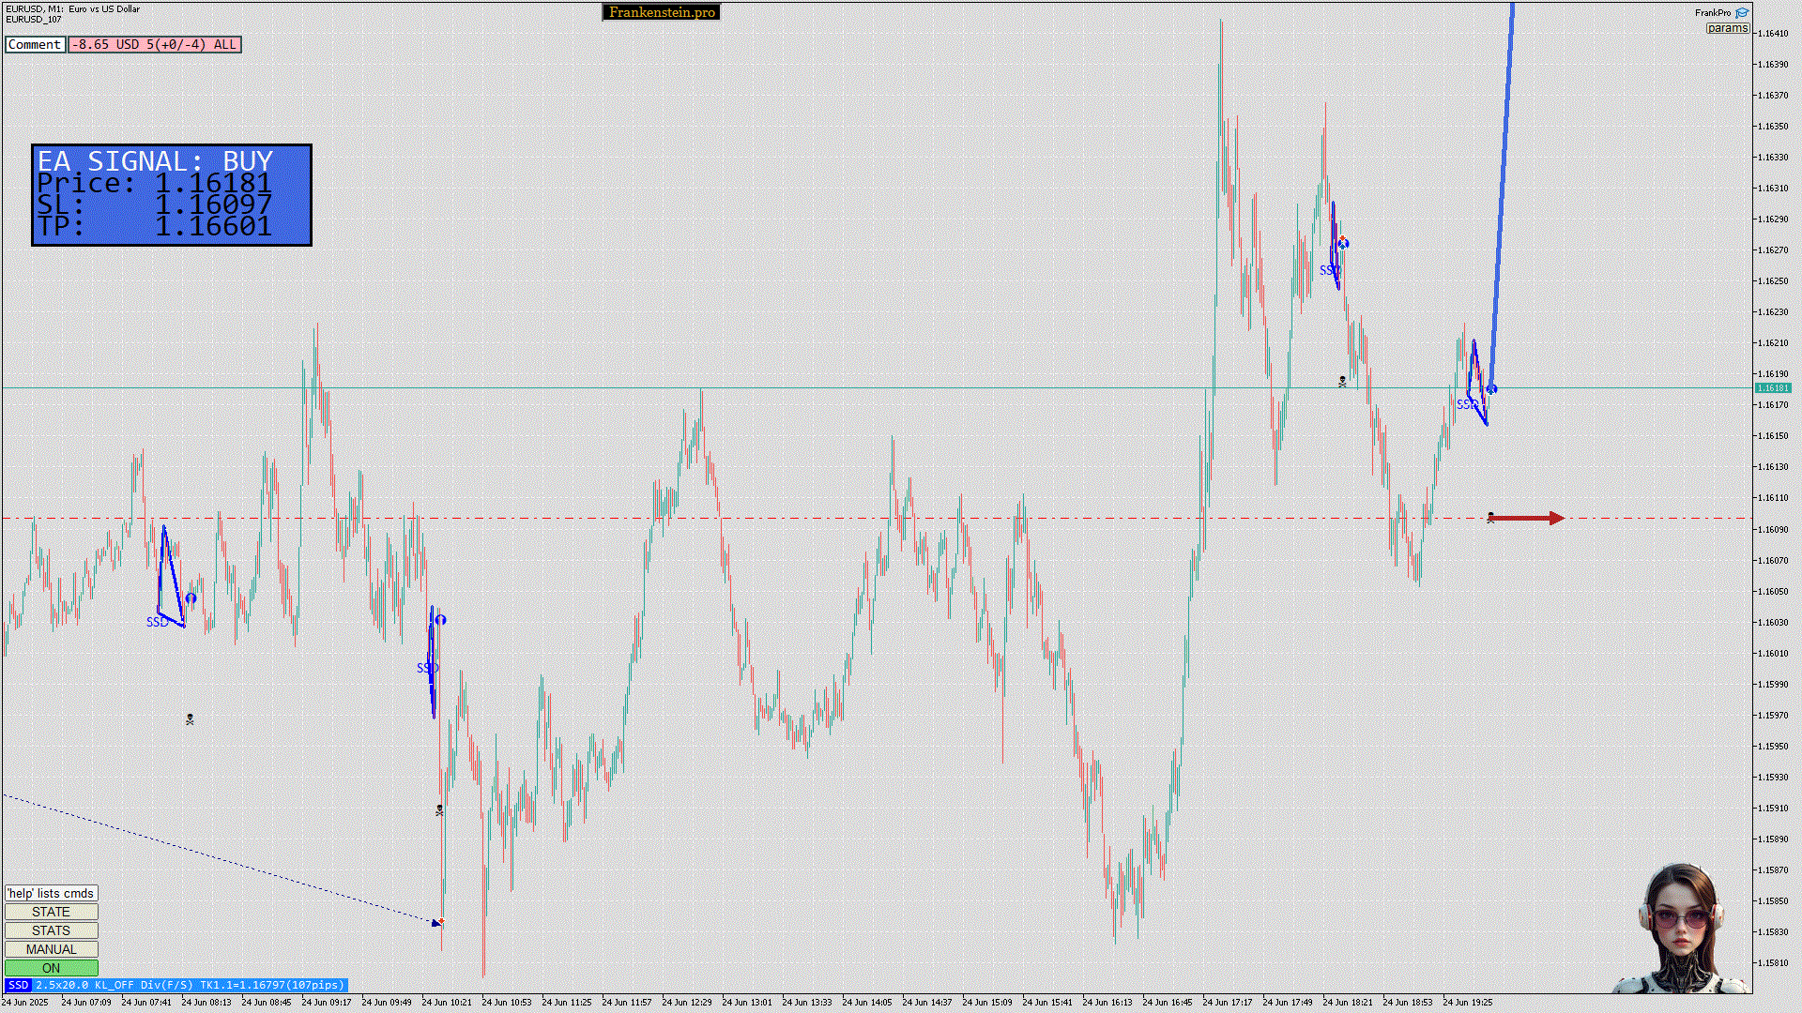Click the profit summary -8.65 USD box
Screen dimensions: 1802x1013
(x=155, y=44)
